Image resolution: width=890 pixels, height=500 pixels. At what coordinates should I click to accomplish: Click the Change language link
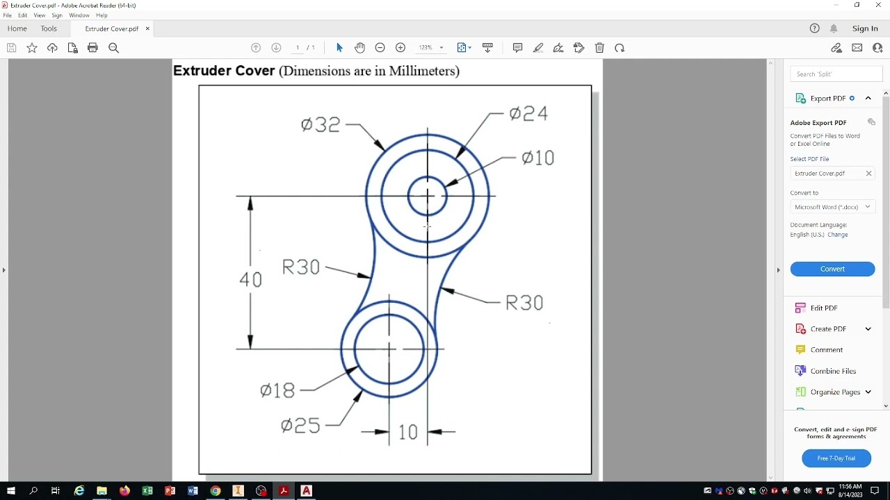tap(837, 235)
